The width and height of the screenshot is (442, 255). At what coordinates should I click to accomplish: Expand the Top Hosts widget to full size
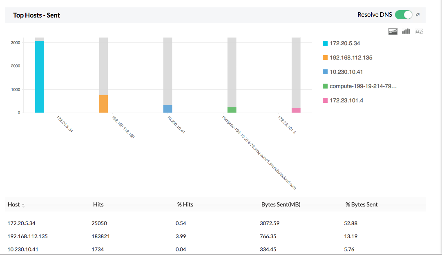click(x=418, y=15)
